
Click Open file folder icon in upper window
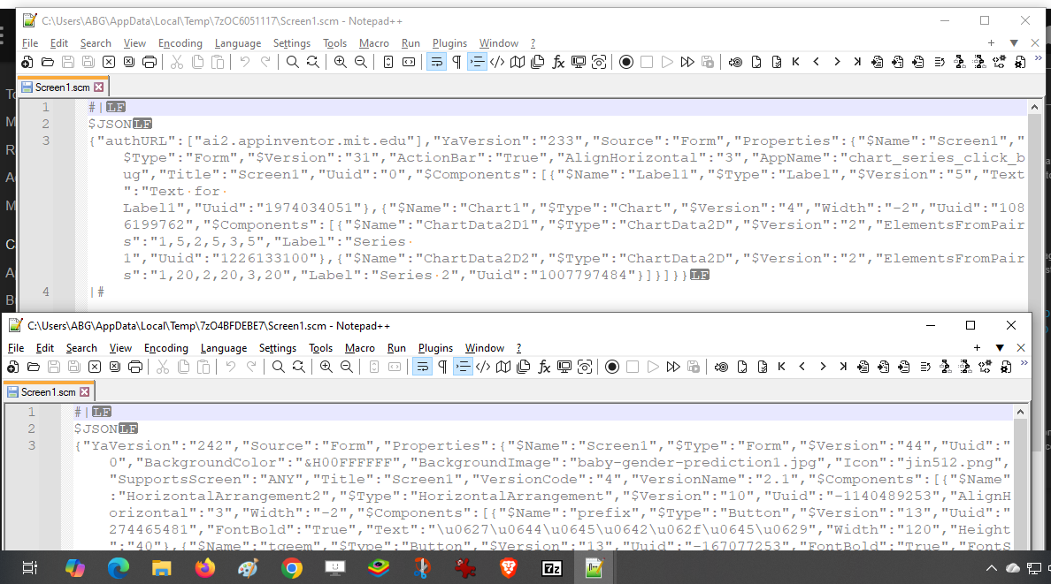click(48, 62)
